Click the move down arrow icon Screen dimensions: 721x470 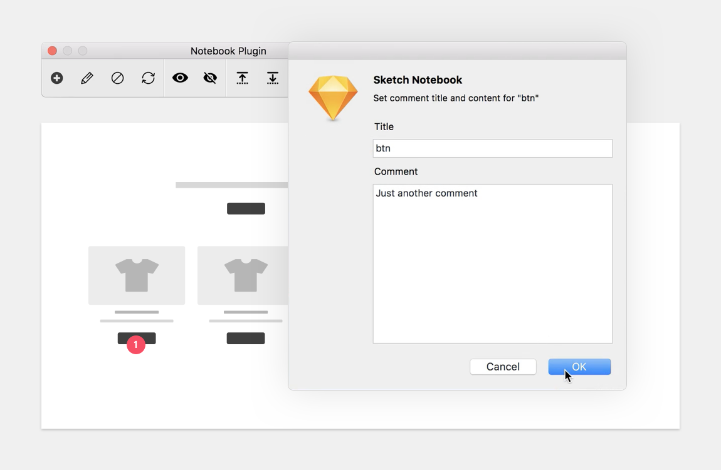pyautogui.click(x=272, y=78)
